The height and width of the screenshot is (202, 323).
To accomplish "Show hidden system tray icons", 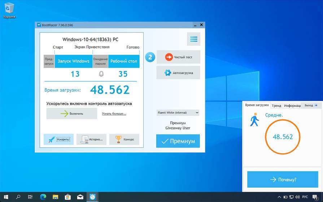I will (x=279, y=197).
